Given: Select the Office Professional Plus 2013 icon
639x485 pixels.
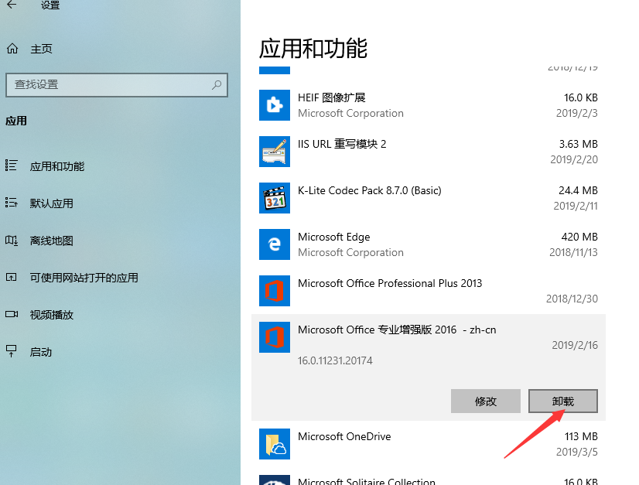Looking at the screenshot, I should [275, 291].
